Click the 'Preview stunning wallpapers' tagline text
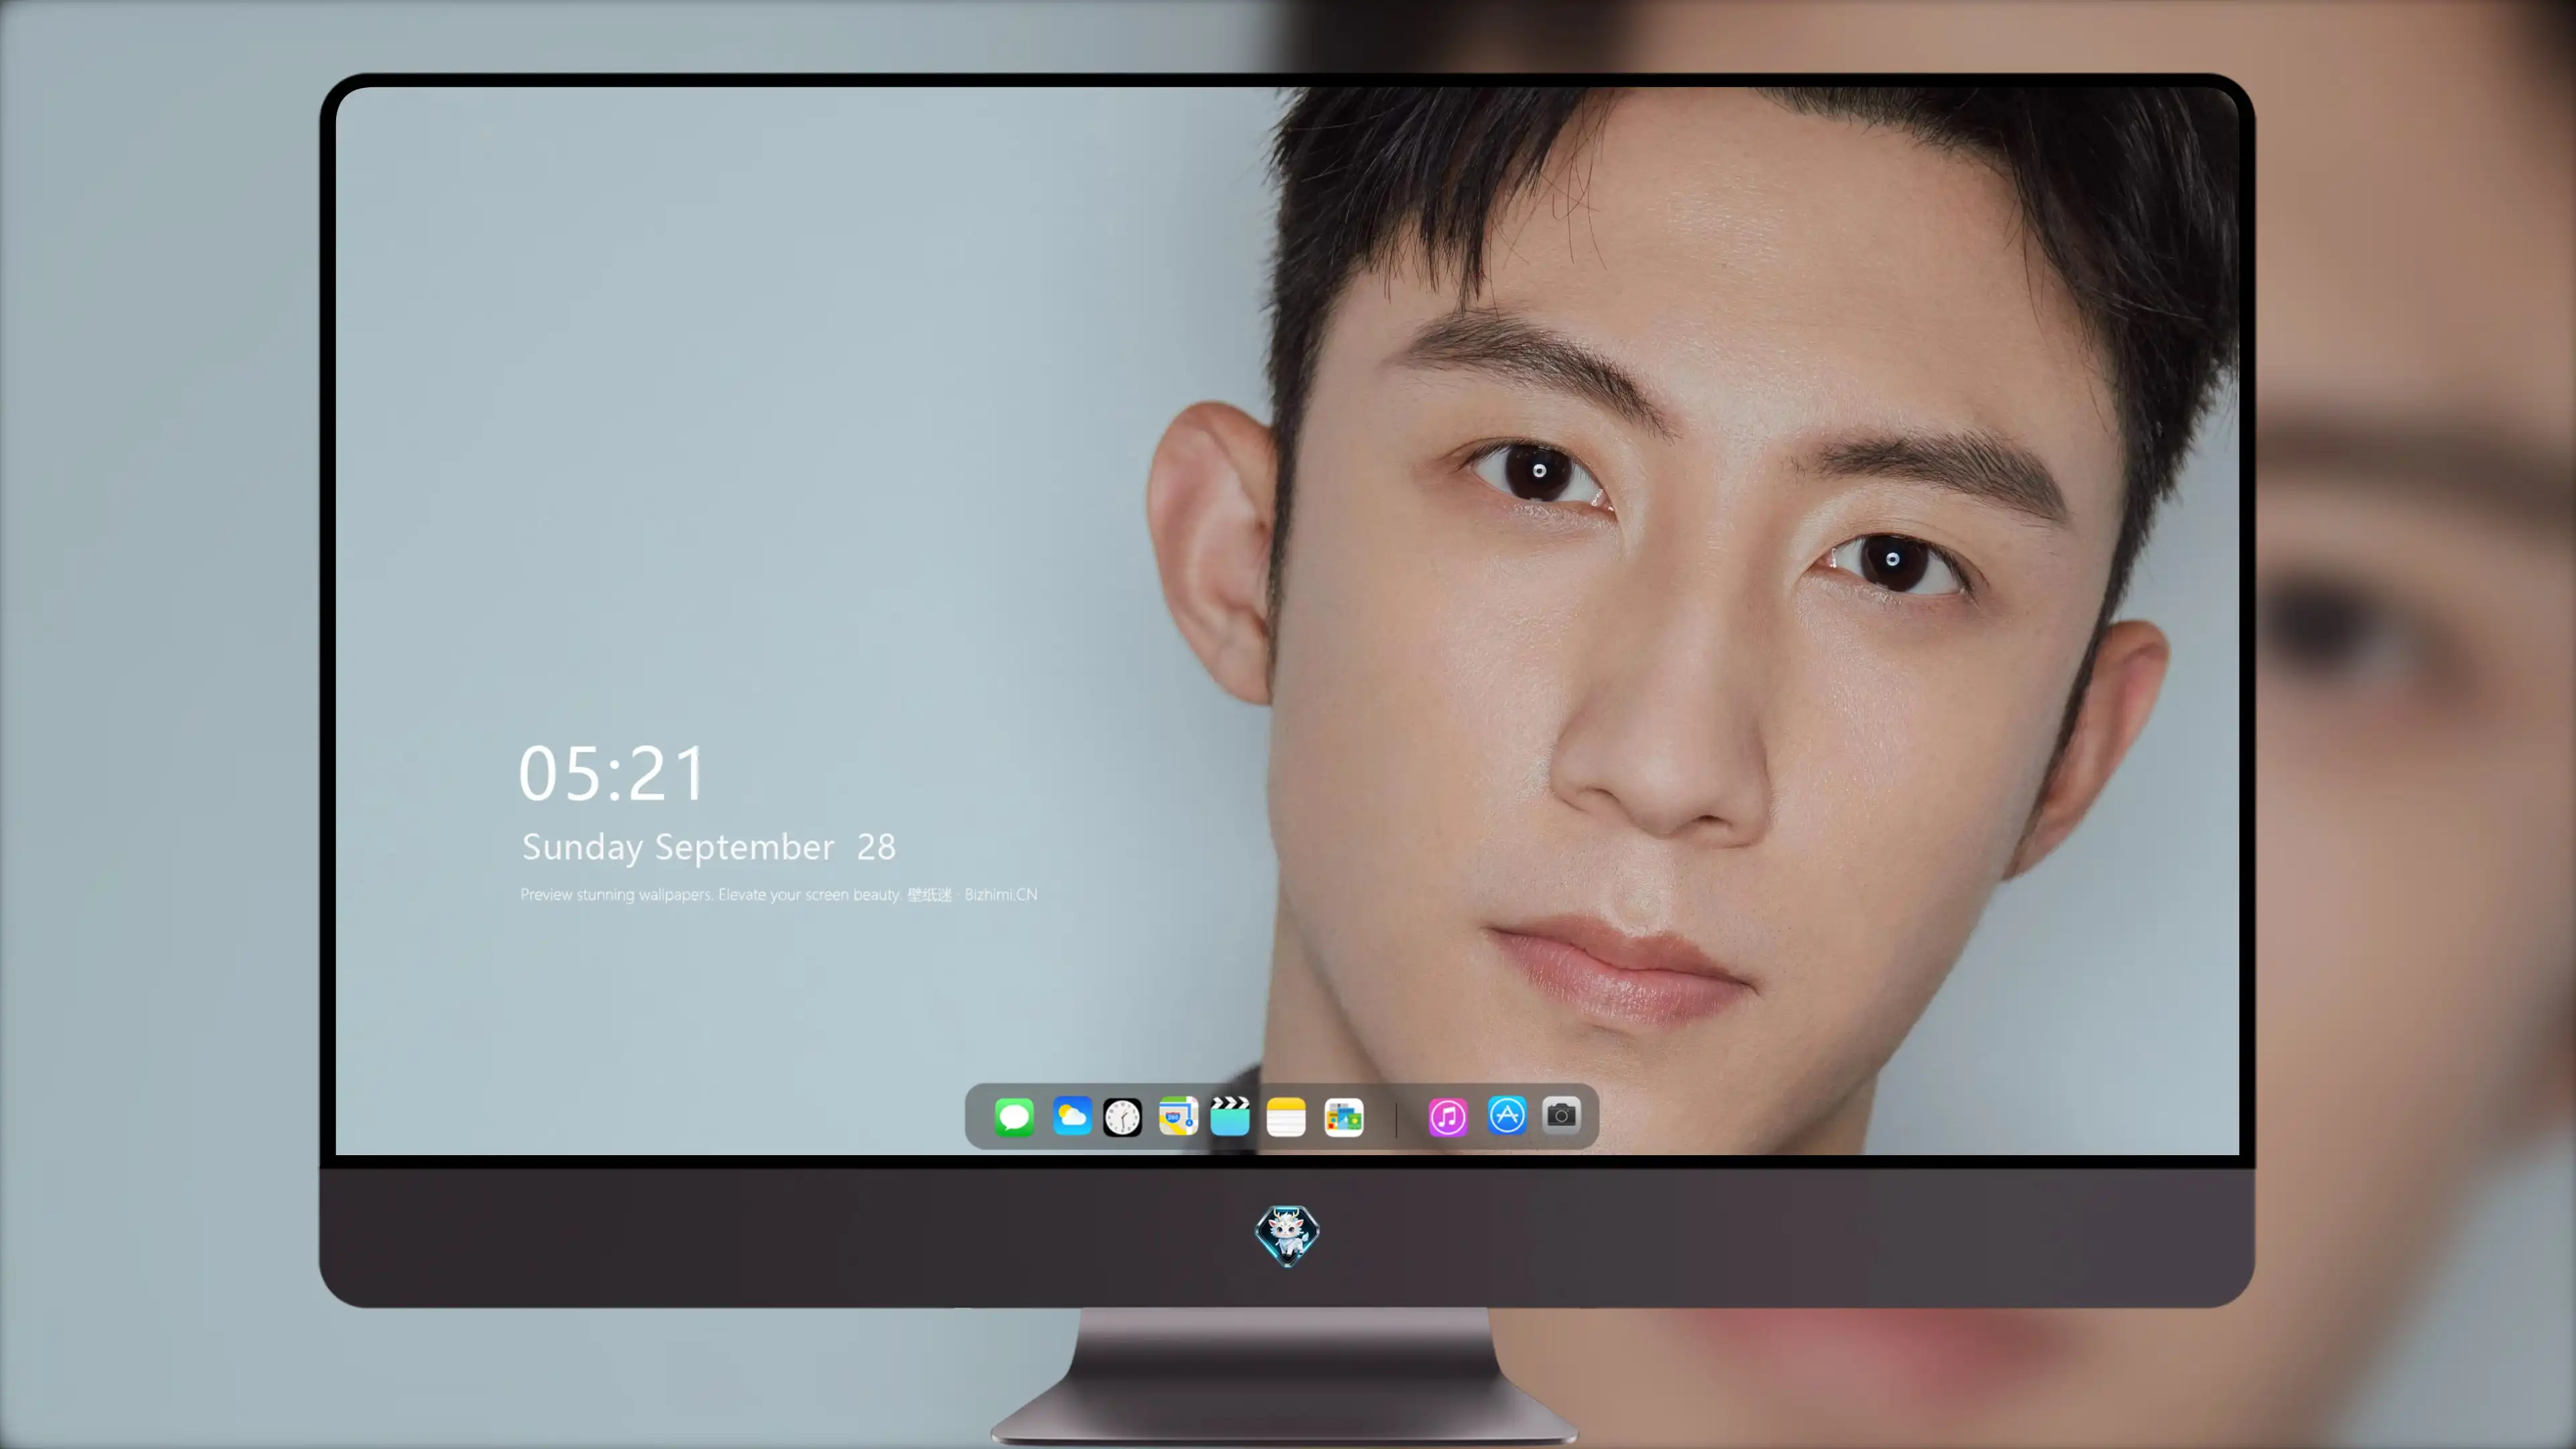This screenshot has height=1449, width=2576. pos(779,894)
